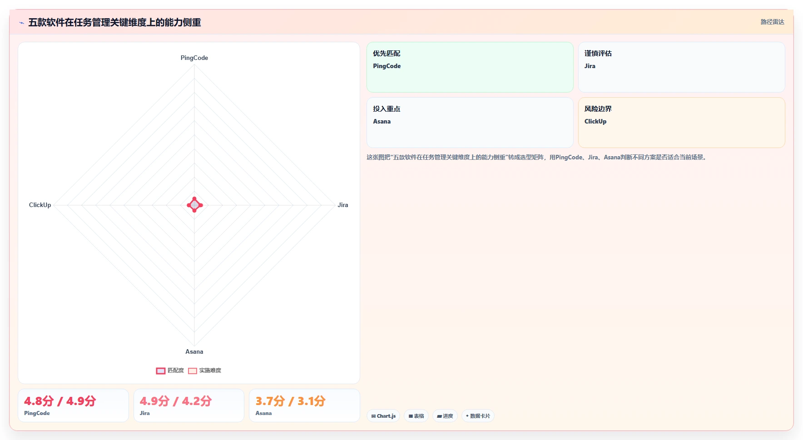Click the 数据卡片 tag chip
This screenshot has width=803, height=440.
[x=478, y=416]
